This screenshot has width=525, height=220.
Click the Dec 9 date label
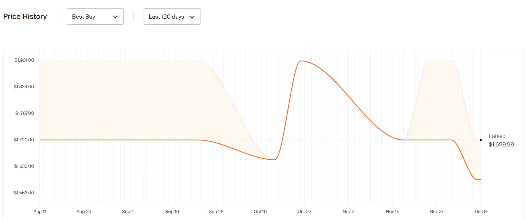tap(480, 212)
